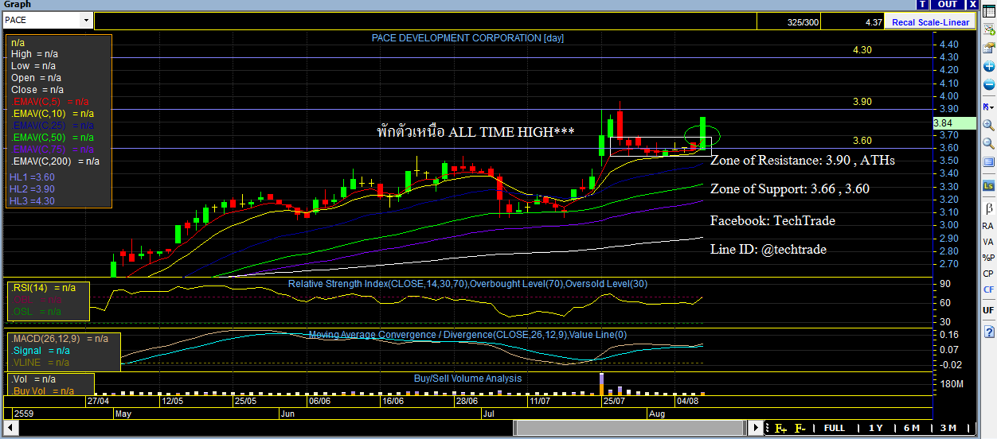Click the blue minus circle icon

(988, 84)
